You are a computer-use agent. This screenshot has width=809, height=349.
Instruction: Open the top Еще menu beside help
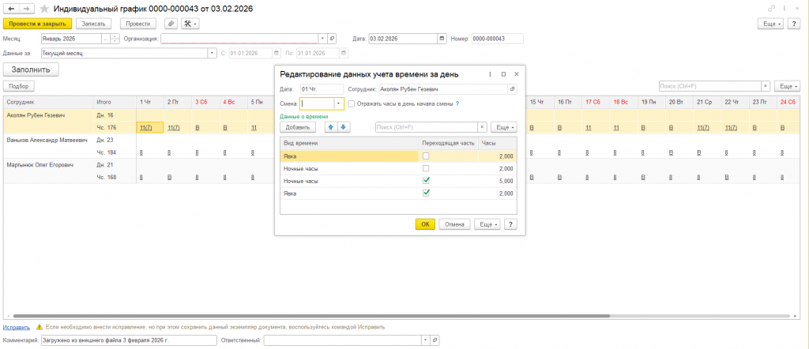tap(771, 24)
